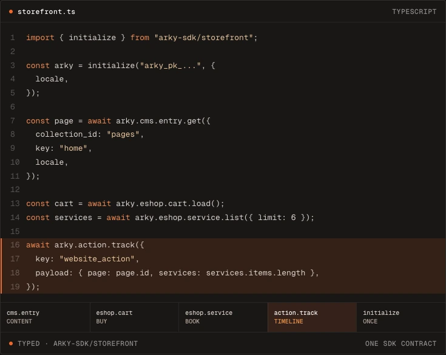Click the orange dot beside storefront.ts
The width and height of the screenshot is (446, 355).
(11, 12)
